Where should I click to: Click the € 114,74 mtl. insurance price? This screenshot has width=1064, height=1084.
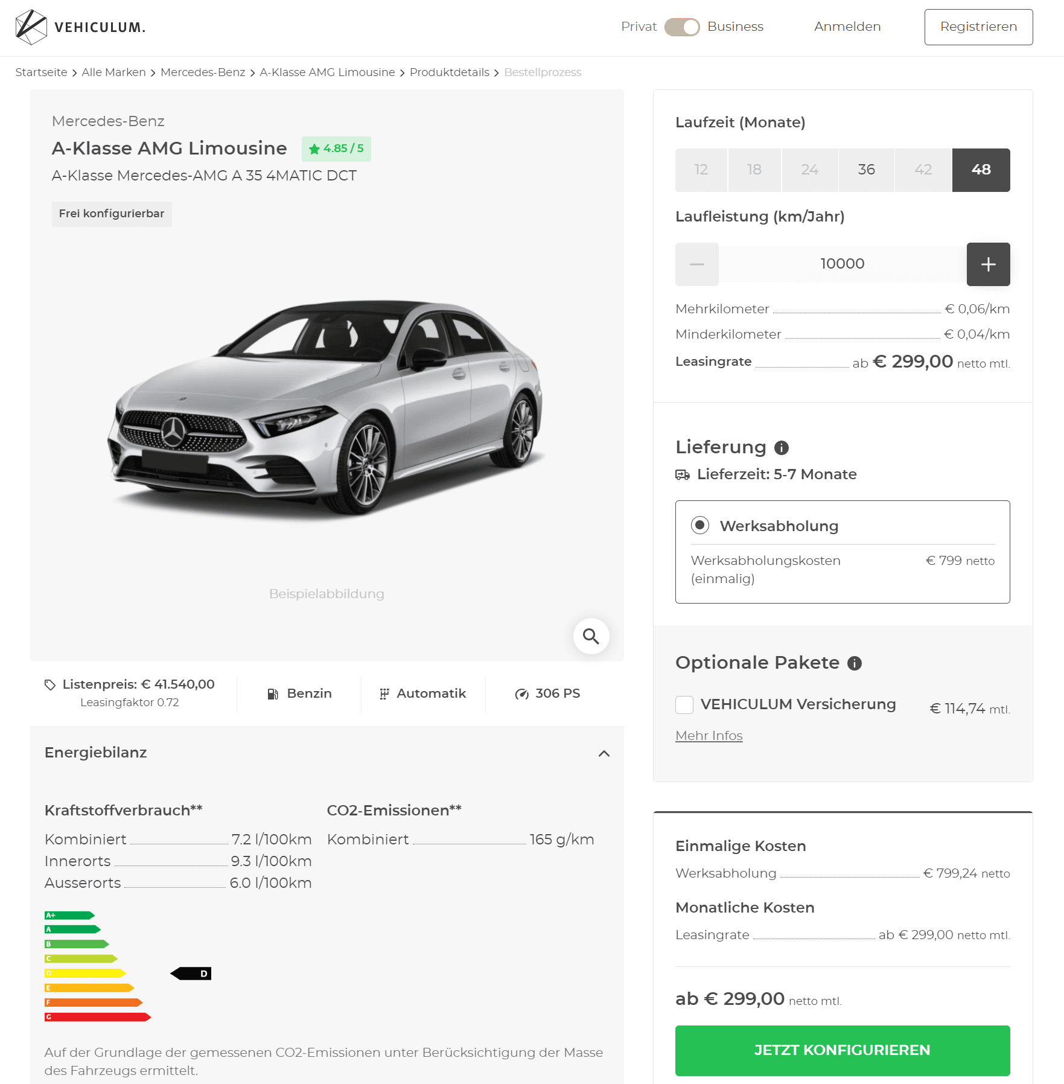(970, 709)
